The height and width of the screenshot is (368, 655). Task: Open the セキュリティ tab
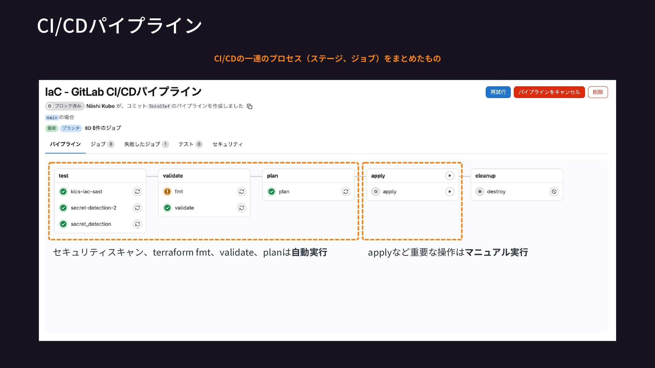click(x=227, y=144)
